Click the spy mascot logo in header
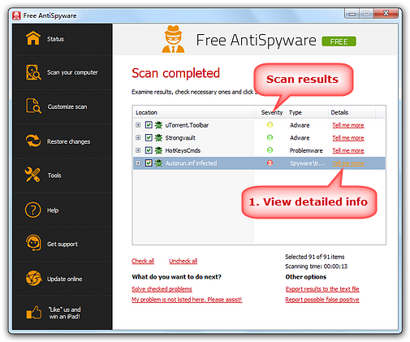The height and width of the screenshot is (342, 410). (x=173, y=39)
